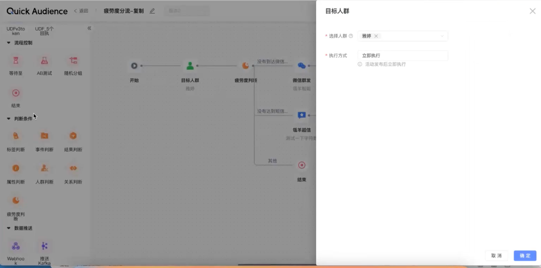This screenshot has width=541, height=268.
Task: Open the 执行方式 execution mode field
Action: pos(403,56)
